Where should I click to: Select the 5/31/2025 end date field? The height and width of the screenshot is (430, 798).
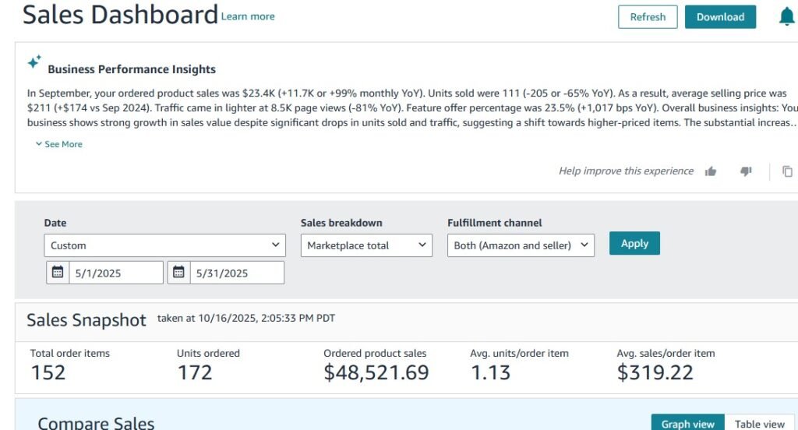point(237,273)
